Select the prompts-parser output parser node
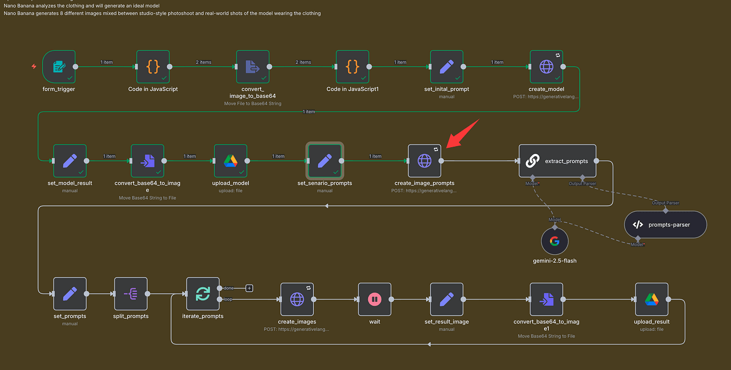Image resolution: width=731 pixels, height=370 pixels. pyautogui.click(x=665, y=225)
